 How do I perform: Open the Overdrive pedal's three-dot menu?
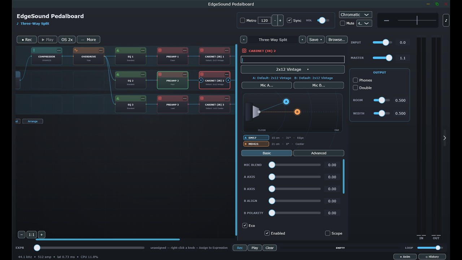(101, 50)
